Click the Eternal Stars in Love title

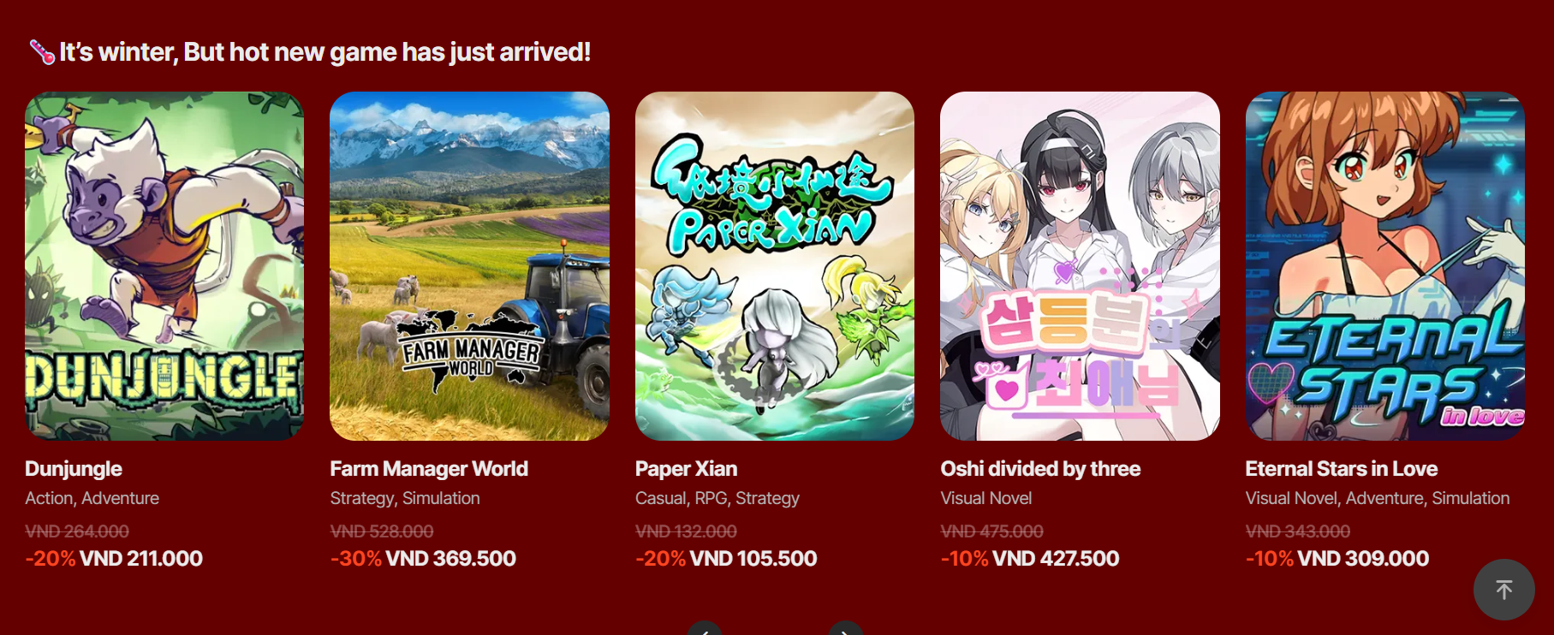click(x=1341, y=469)
